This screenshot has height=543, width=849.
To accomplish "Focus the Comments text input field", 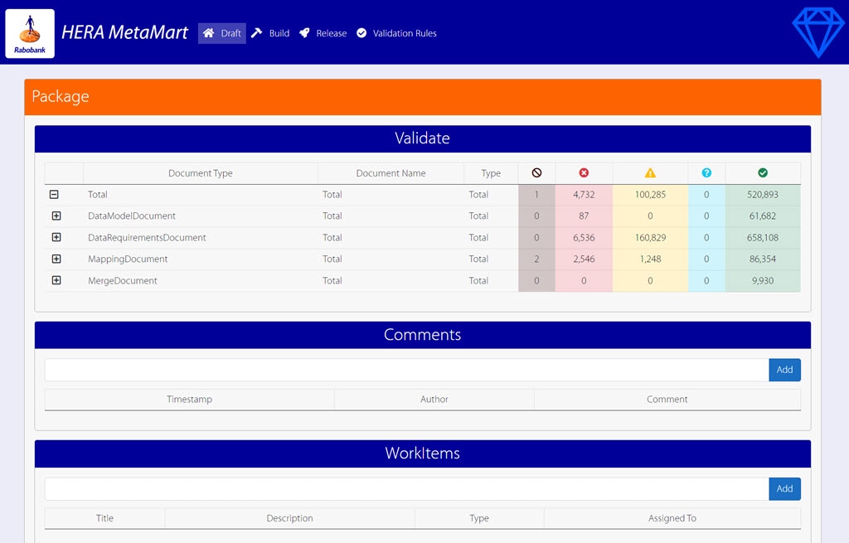I will pos(406,370).
